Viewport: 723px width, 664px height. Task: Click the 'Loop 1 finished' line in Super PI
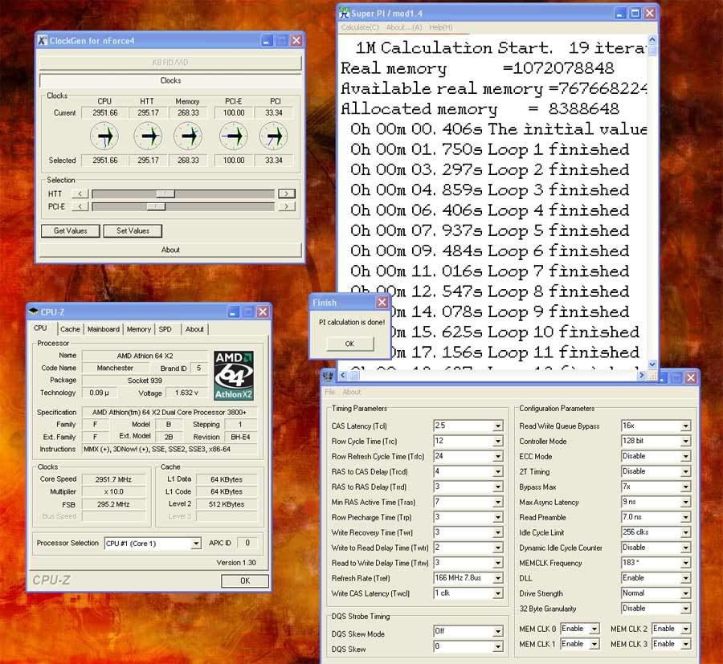490,149
